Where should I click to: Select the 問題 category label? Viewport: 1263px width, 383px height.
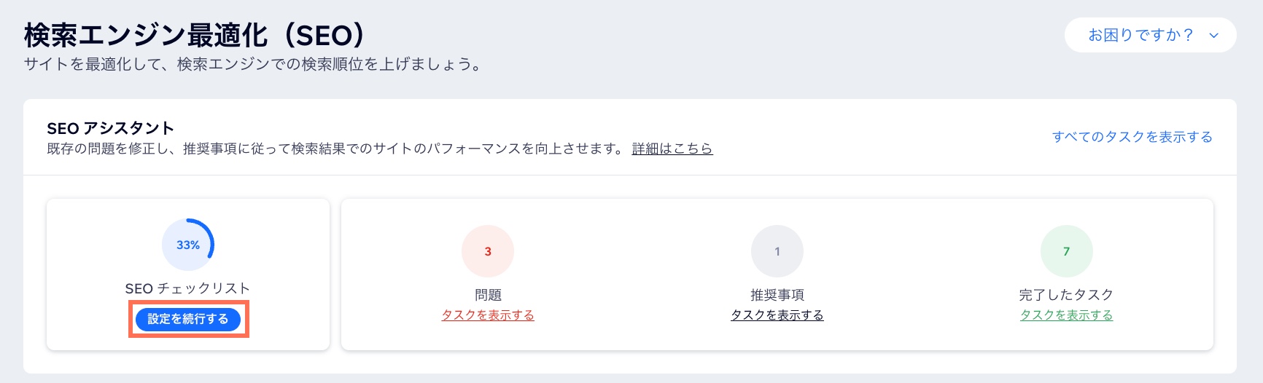pyautogui.click(x=488, y=295)
